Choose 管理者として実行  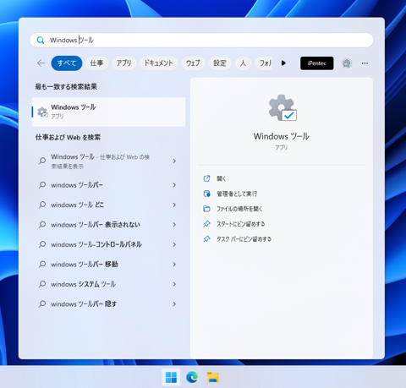point(237,194)
